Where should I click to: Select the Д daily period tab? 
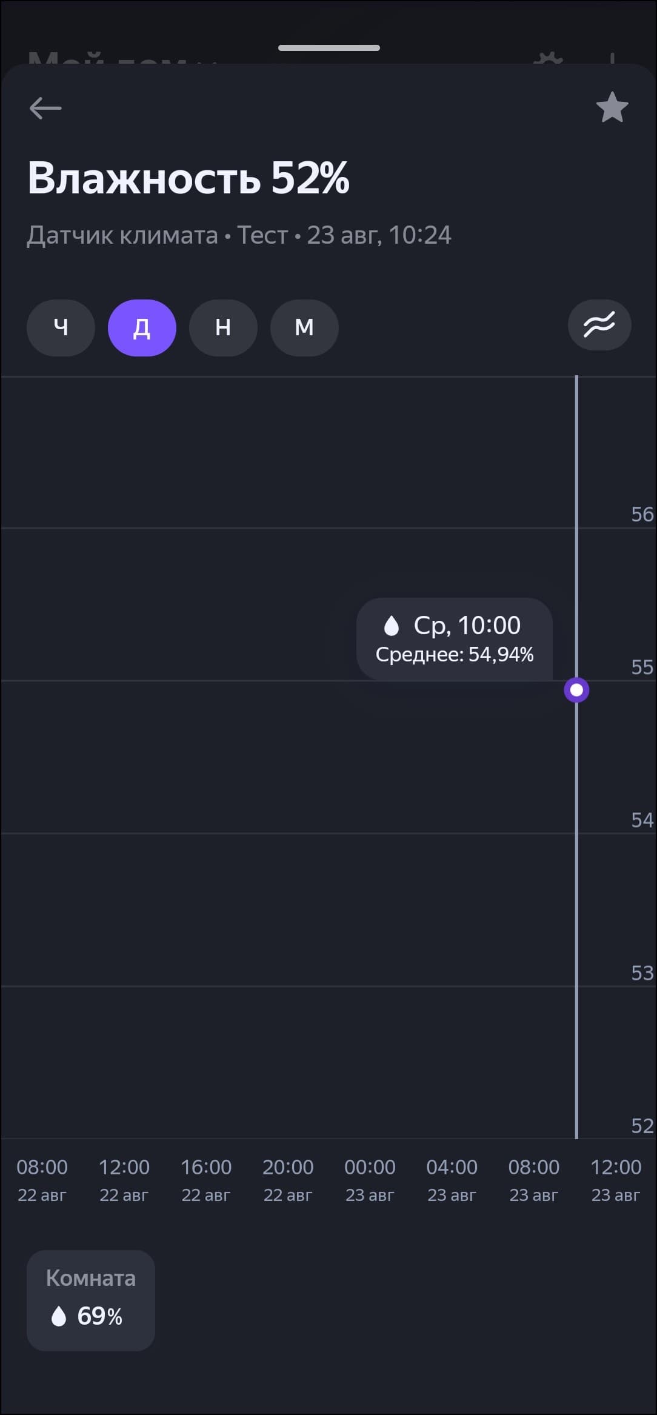point(142,328)
